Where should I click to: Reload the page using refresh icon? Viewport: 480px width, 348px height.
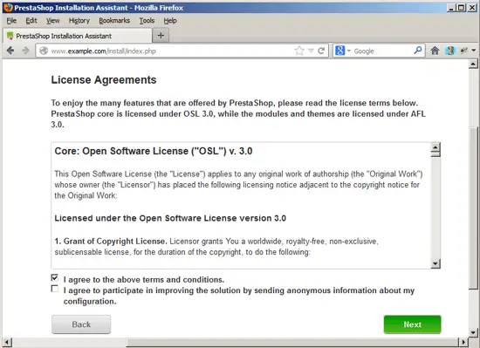point(321,51)
